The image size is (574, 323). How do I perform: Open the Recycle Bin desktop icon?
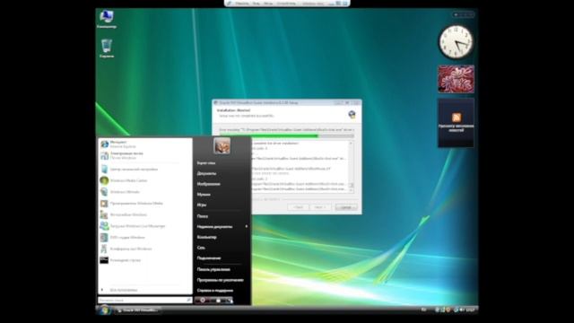[x=107, y=48]
